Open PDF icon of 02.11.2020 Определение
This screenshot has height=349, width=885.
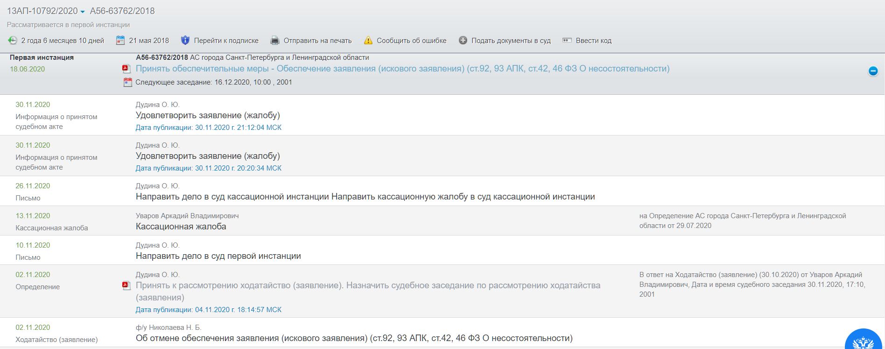pyautogui.click(x=126, y=285)
